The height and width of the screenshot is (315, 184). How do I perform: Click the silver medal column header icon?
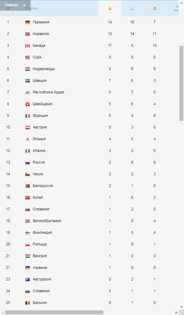click(132, 8)
